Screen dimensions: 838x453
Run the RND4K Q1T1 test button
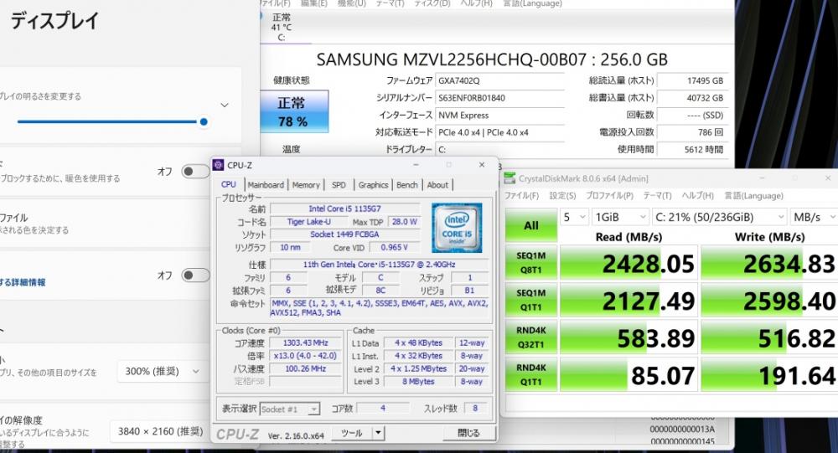(531, 375)
